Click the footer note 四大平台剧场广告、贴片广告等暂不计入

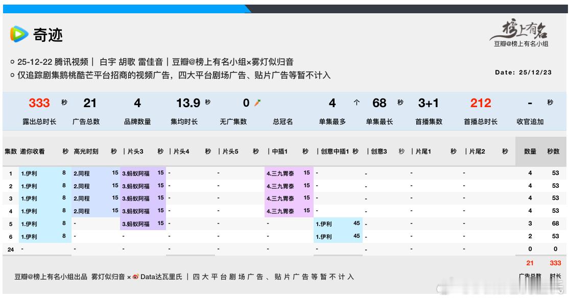tap(273, 277)
